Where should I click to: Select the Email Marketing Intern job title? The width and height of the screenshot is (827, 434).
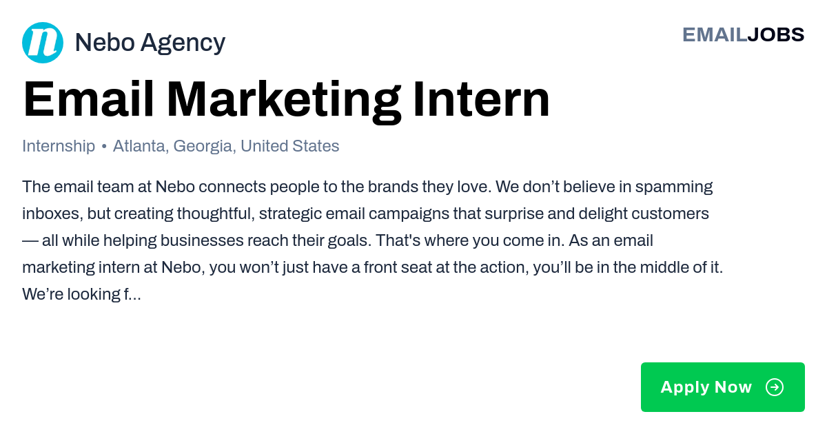coord(287,100)
